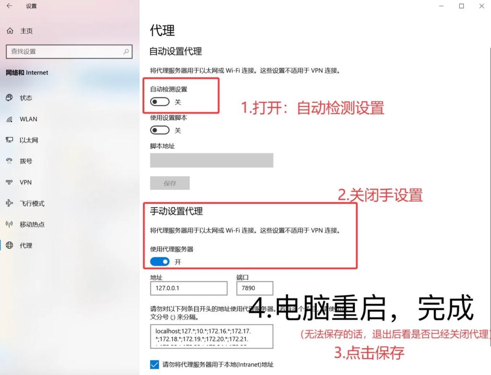Select the VPN icon in sidebar
491x375 pixels.
point(10,182)
